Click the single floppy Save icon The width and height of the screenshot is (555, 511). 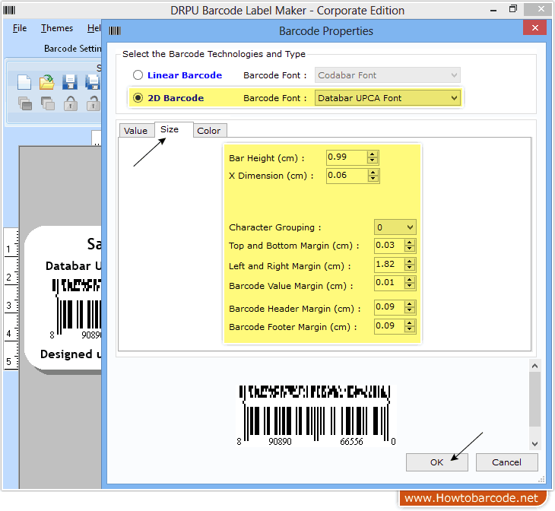[70, 82]
